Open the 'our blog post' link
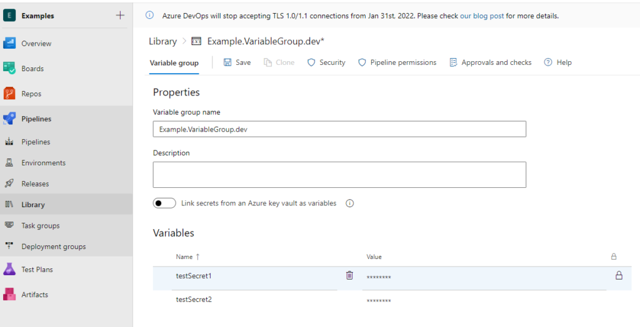Screen dimensions: 640x327 (482, 16)
